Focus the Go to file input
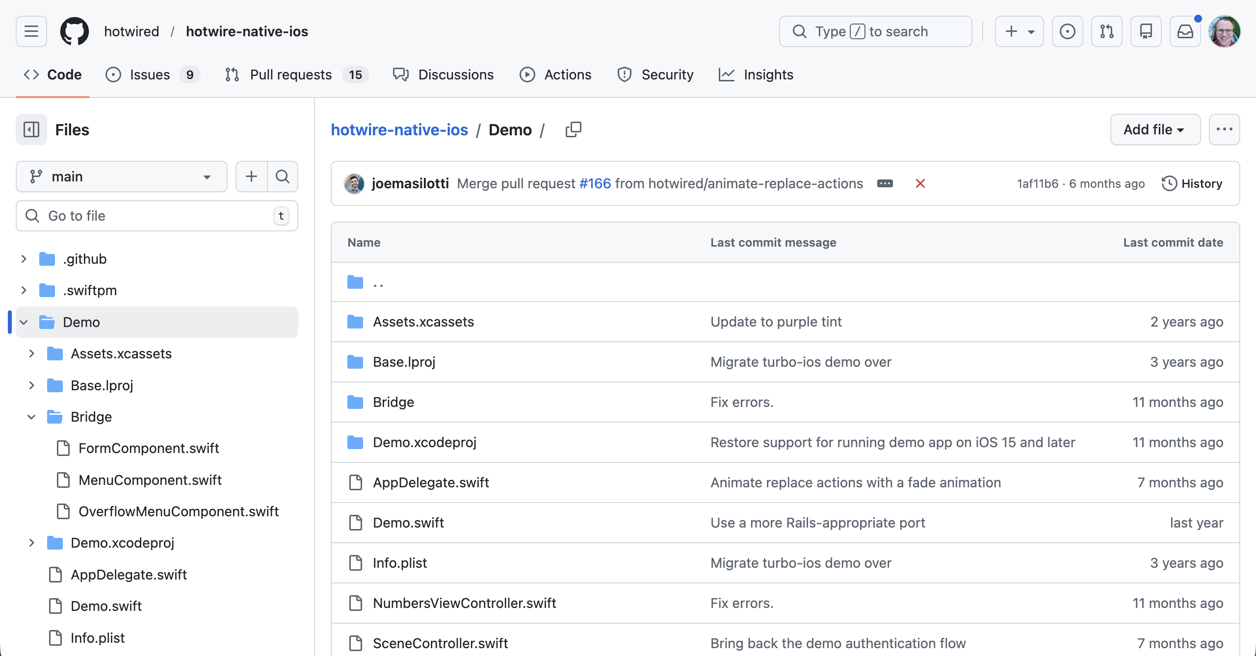1256x656 pixels. click(x=157, y=216)
